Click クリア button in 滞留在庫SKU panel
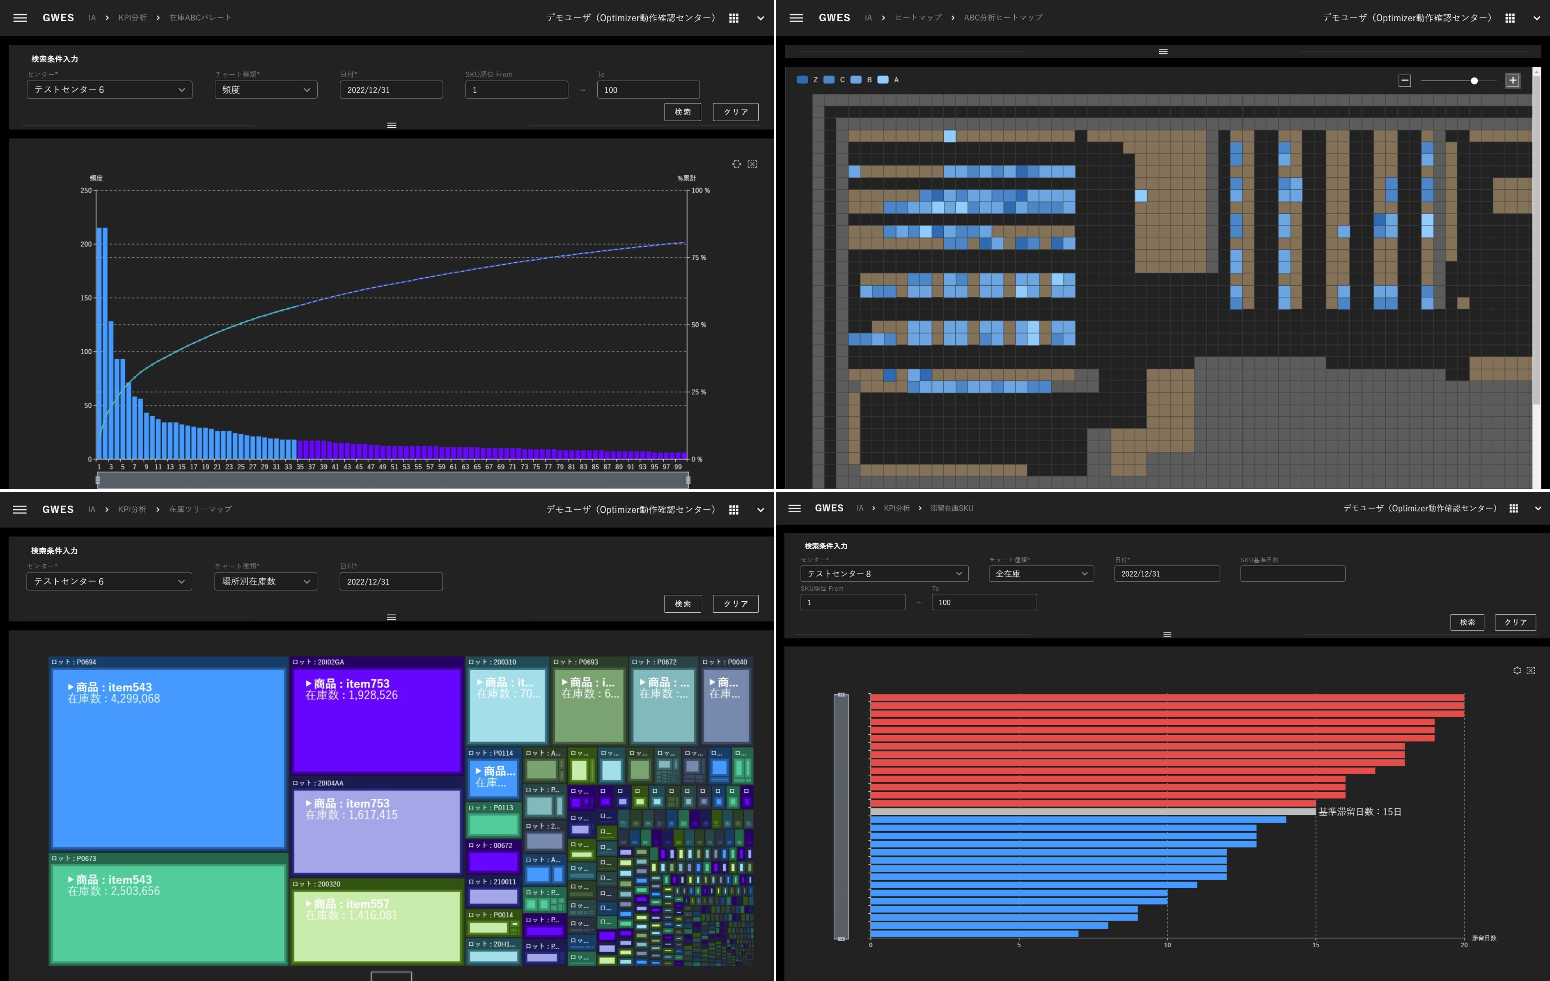Viewport: 1550px width, 981px height. pyautogui.click(x=1515, y=622)
